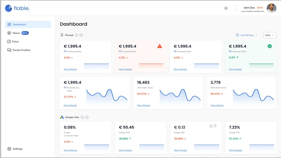
Task: Open More Details for Google CPC
Action: [181, 151]
